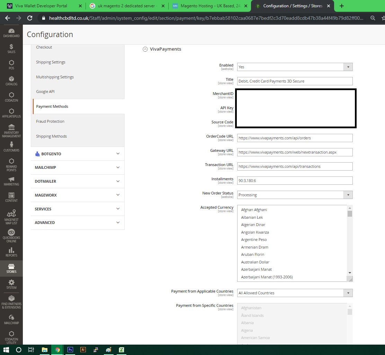Open the Marketing sidebar menu
The width and height of the screenshot is (385, 355).
[11, 181]
